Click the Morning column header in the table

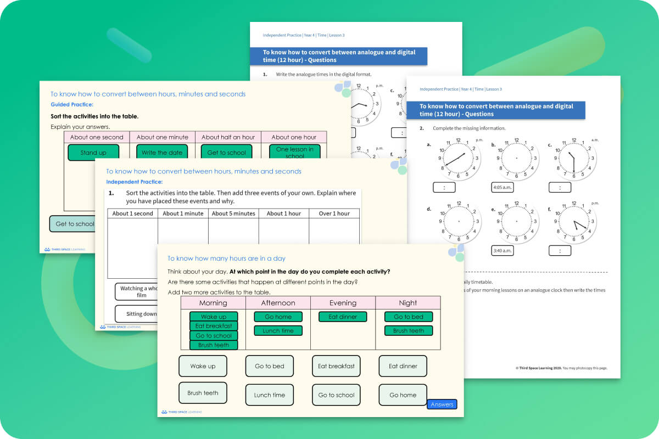(x=214, y=302)
